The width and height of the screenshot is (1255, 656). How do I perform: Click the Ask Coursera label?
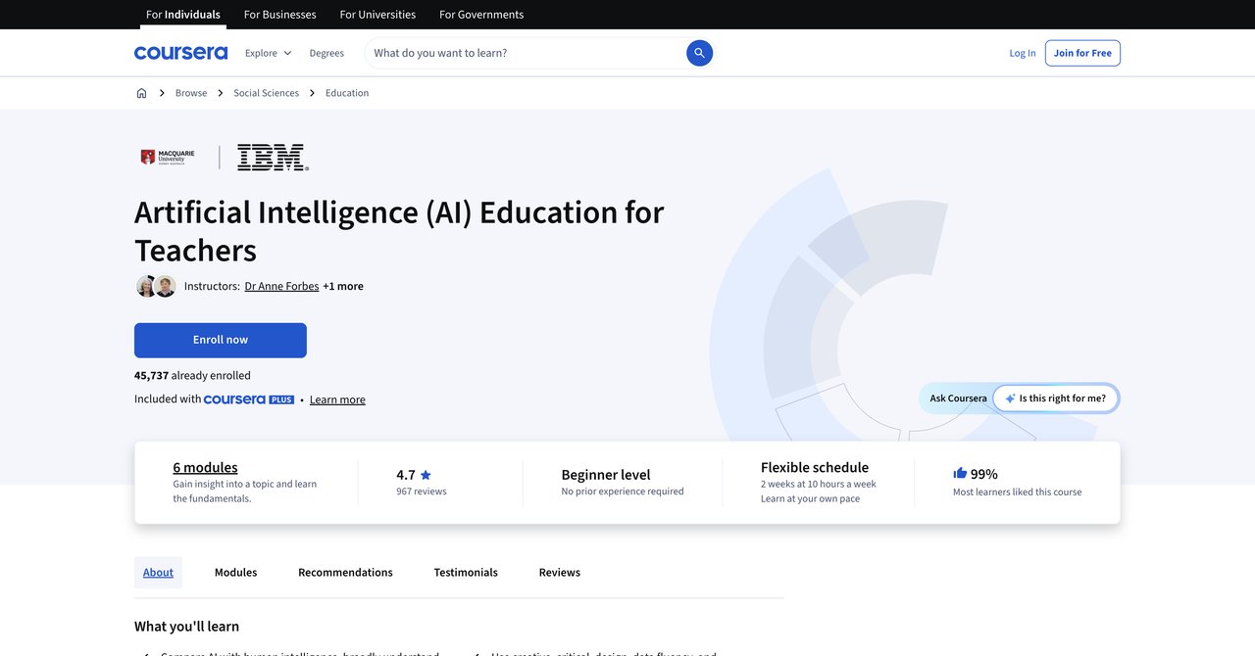click(958, 398)
